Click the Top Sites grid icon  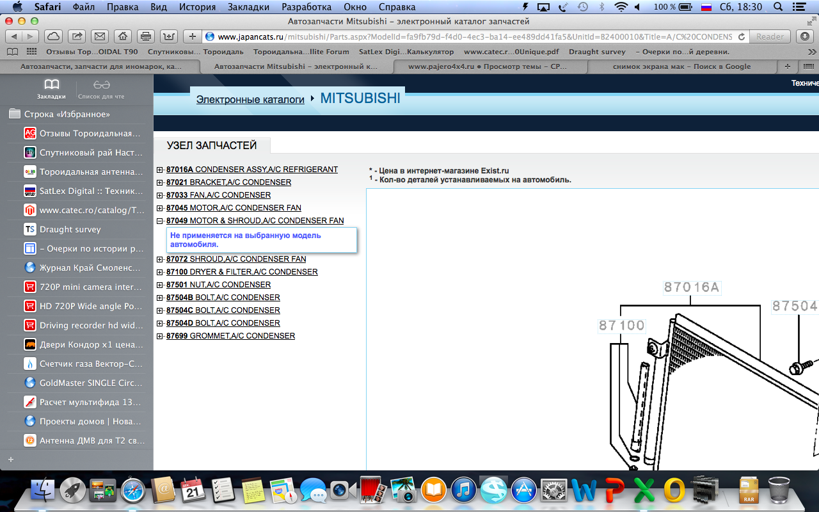click(x=31, y=52)
